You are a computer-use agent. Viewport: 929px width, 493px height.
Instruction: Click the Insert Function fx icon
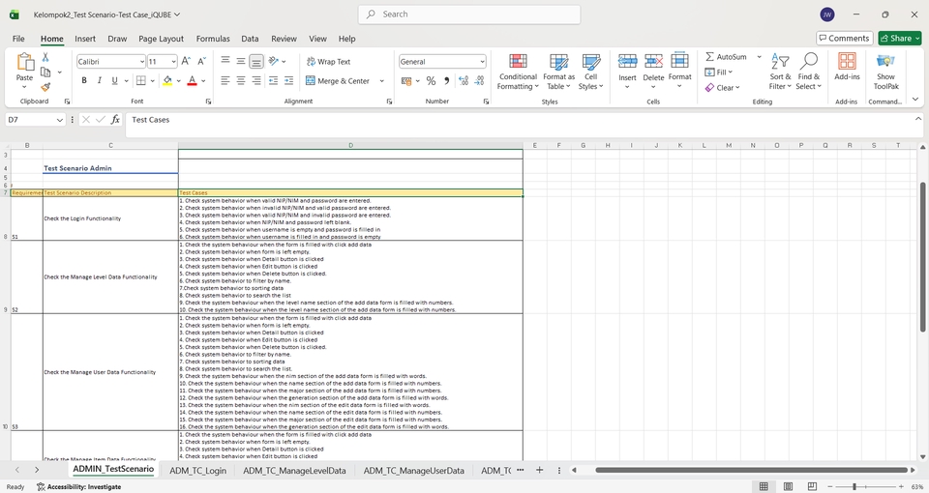115,120
